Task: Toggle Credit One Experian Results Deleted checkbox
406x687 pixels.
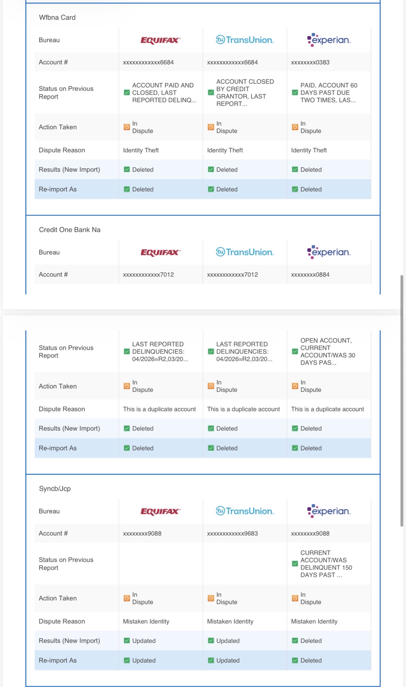Action: [x=295, y=428]
